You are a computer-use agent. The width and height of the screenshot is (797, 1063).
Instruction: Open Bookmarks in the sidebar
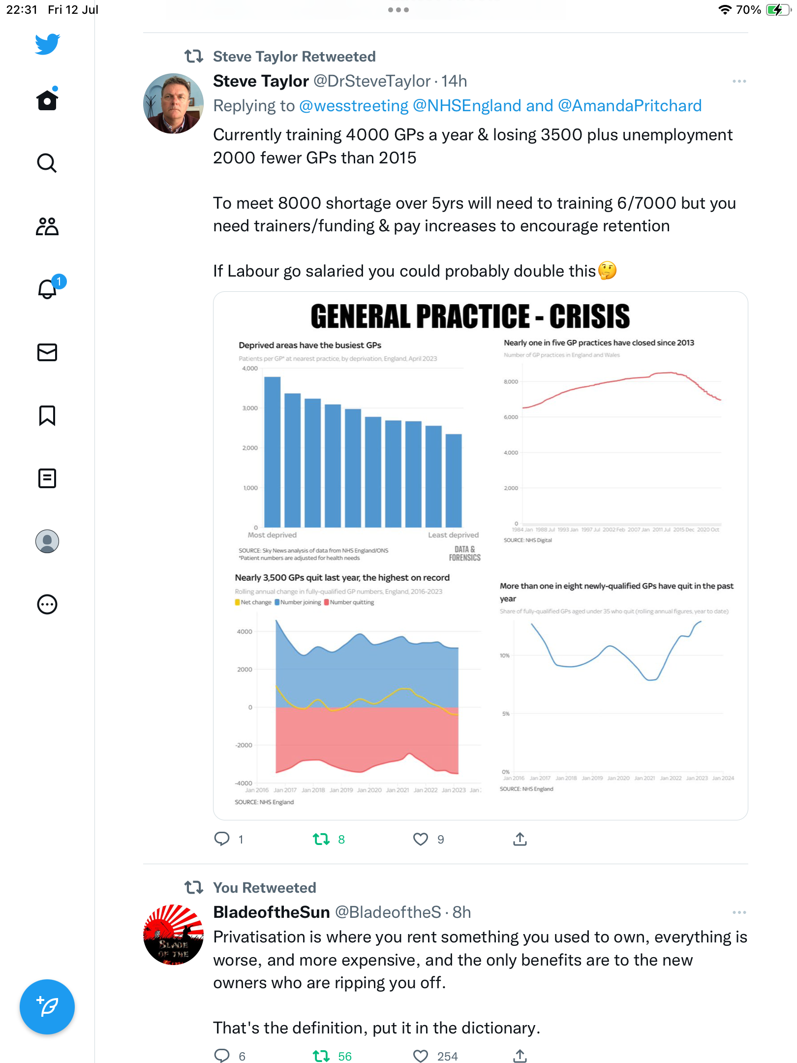click(x=47, y=415)
